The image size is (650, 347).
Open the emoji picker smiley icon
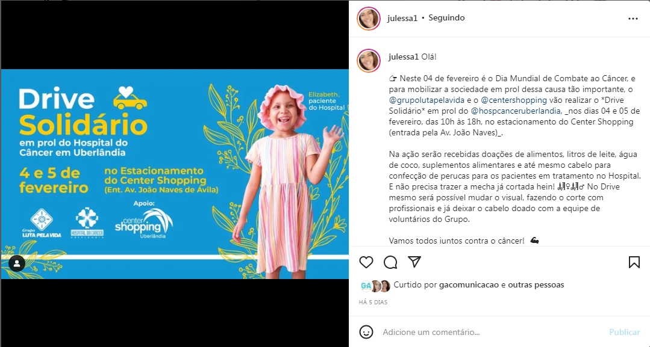366,332
